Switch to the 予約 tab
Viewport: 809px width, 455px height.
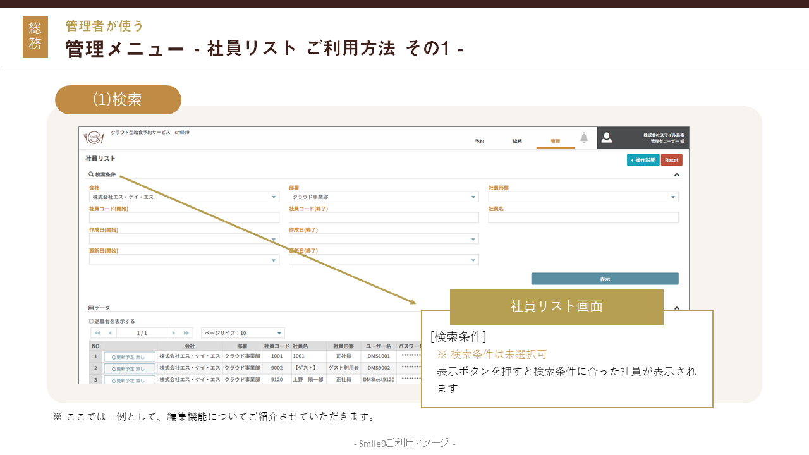(479, 141)
